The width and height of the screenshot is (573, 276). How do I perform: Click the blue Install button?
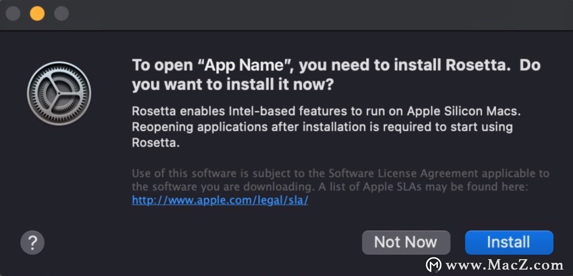tap(509, 242)
